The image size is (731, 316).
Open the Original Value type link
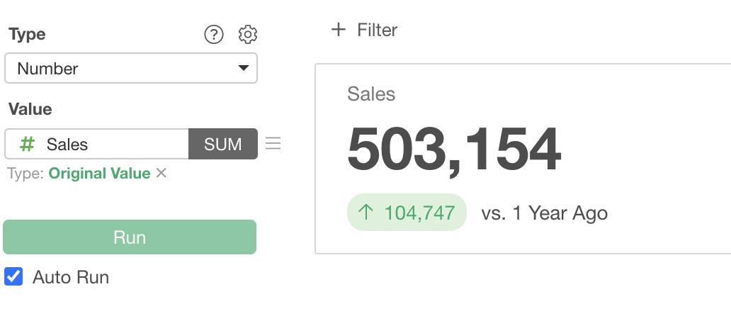pyautogui.click(x=99, y=174)
